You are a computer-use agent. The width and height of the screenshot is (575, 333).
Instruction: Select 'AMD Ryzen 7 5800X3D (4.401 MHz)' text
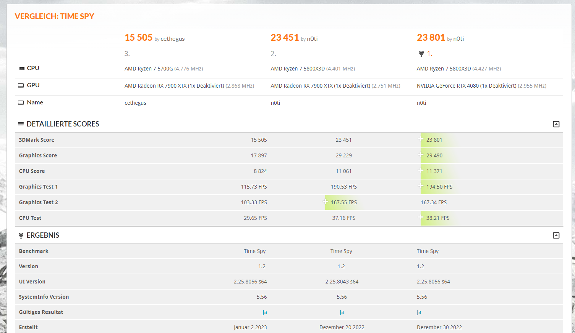click(x=313, y=69)
